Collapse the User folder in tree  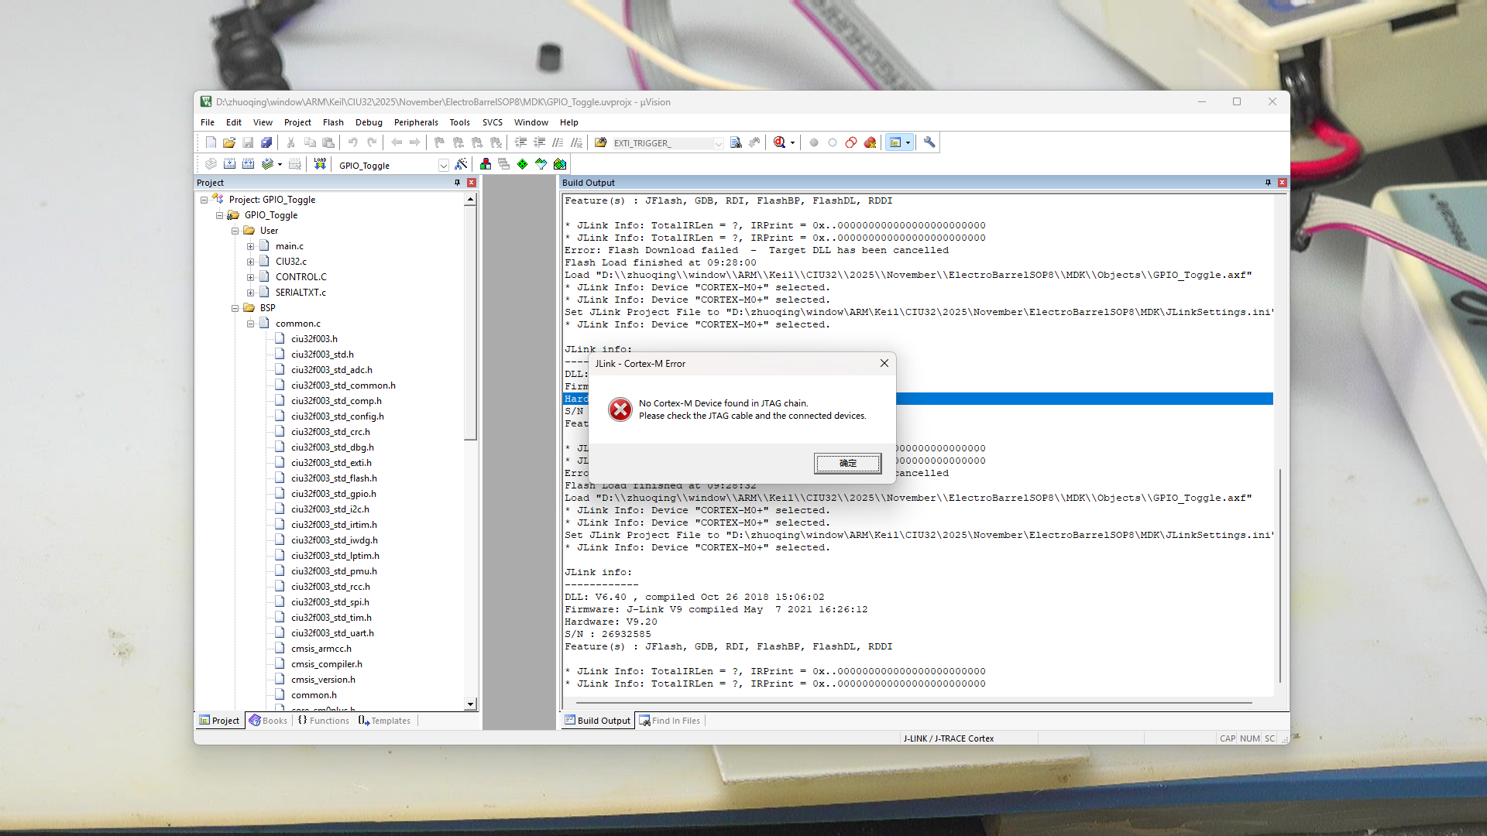point(235,231)
